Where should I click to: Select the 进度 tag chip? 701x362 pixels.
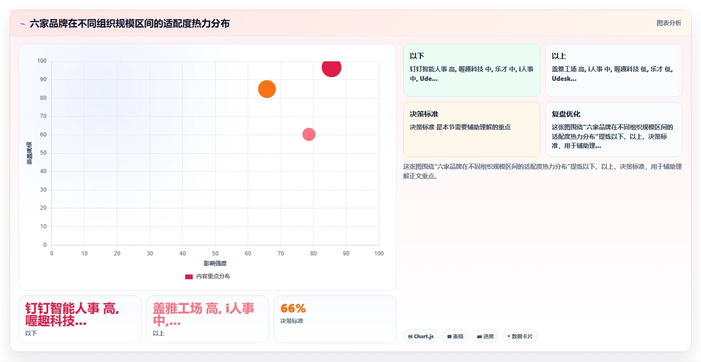[x=485, y=336]
